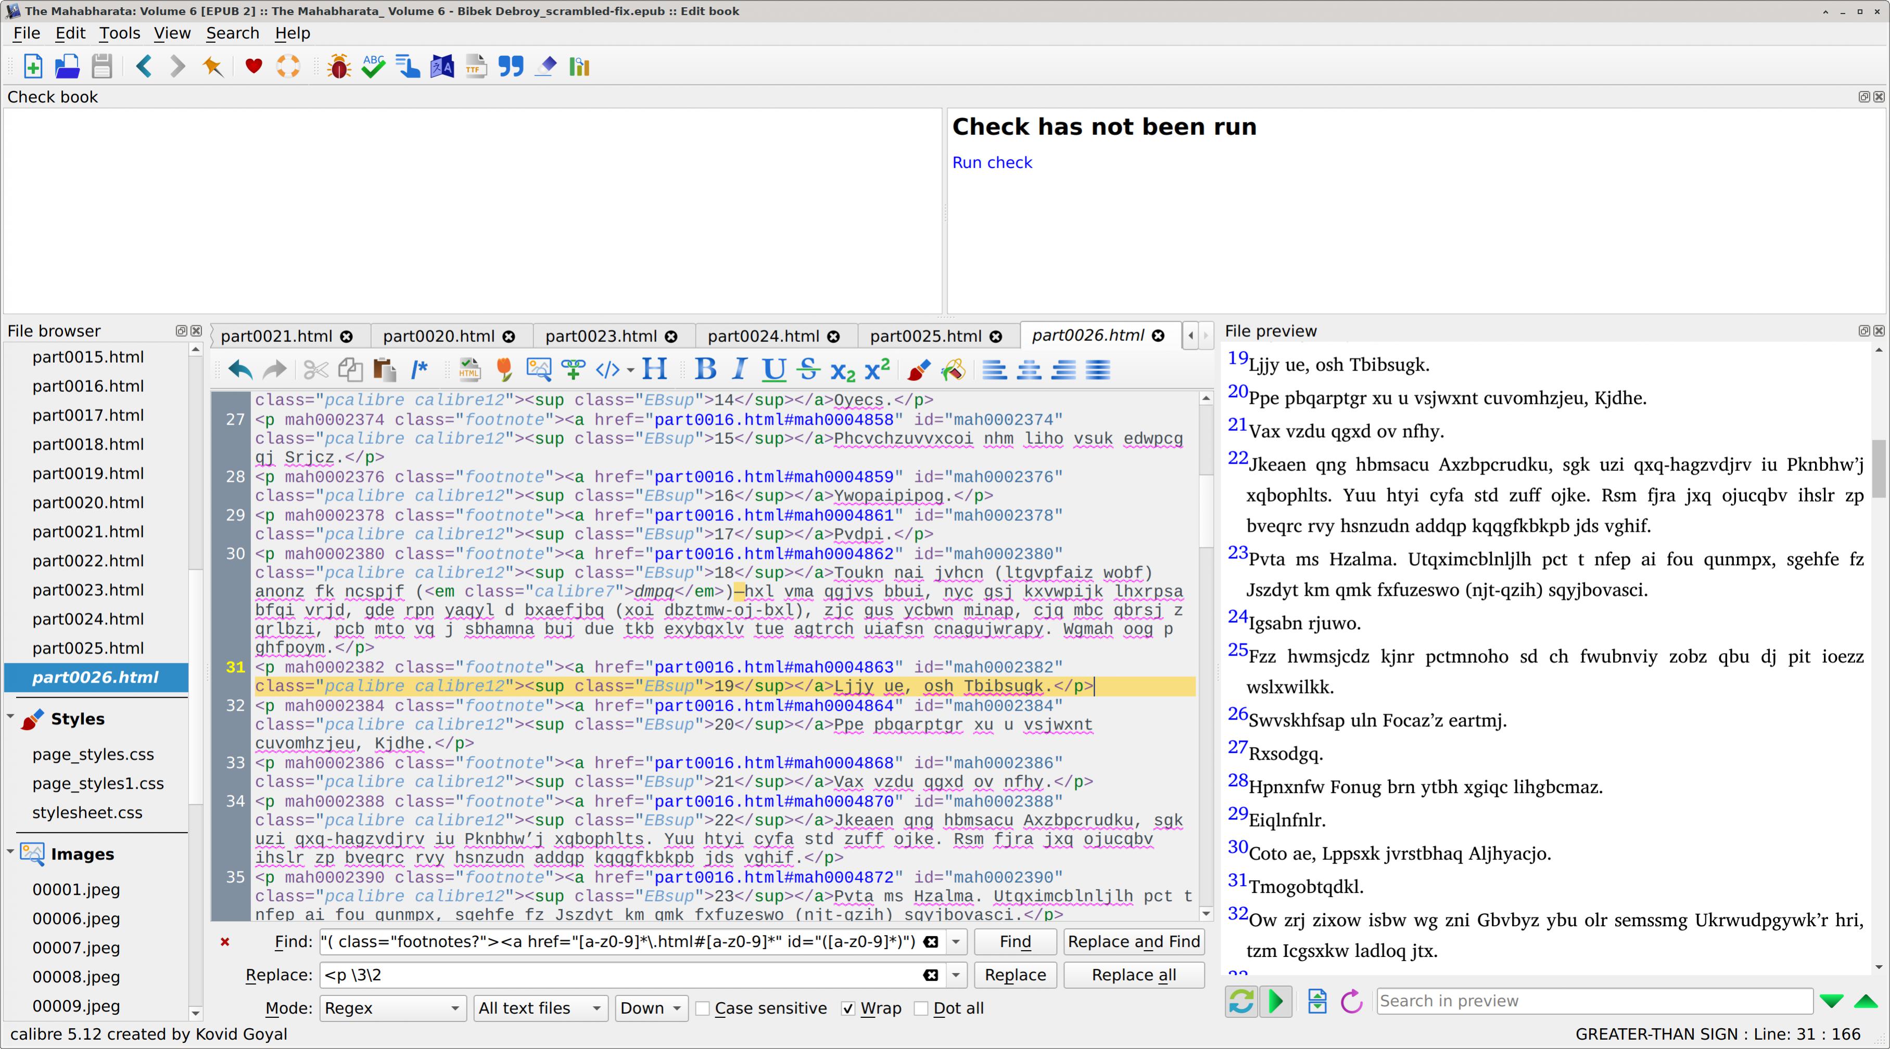Viewport: 1890px width, 1049px height.
Task: Click the Search in preview field
Action: [x=1594, y=1001]
